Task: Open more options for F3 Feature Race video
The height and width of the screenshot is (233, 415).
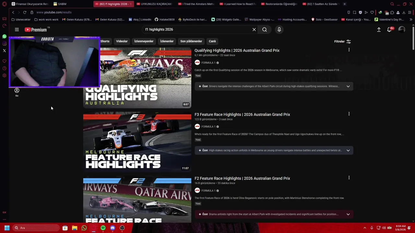Action: (349, 114)
